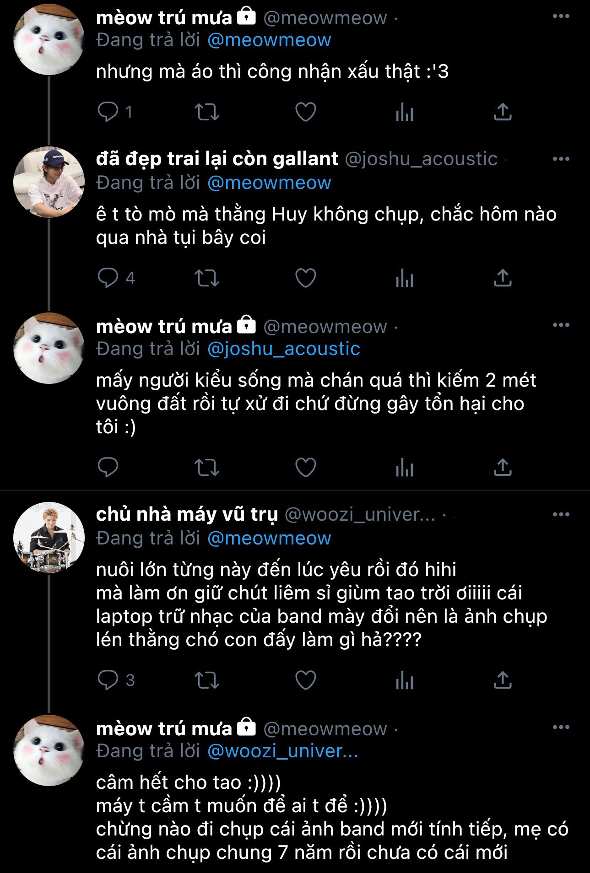This screenshot has height=873, width=590.
Task: Retweet the joshu_acoustic reply about Huy
Action: click(x=207, y=278)
